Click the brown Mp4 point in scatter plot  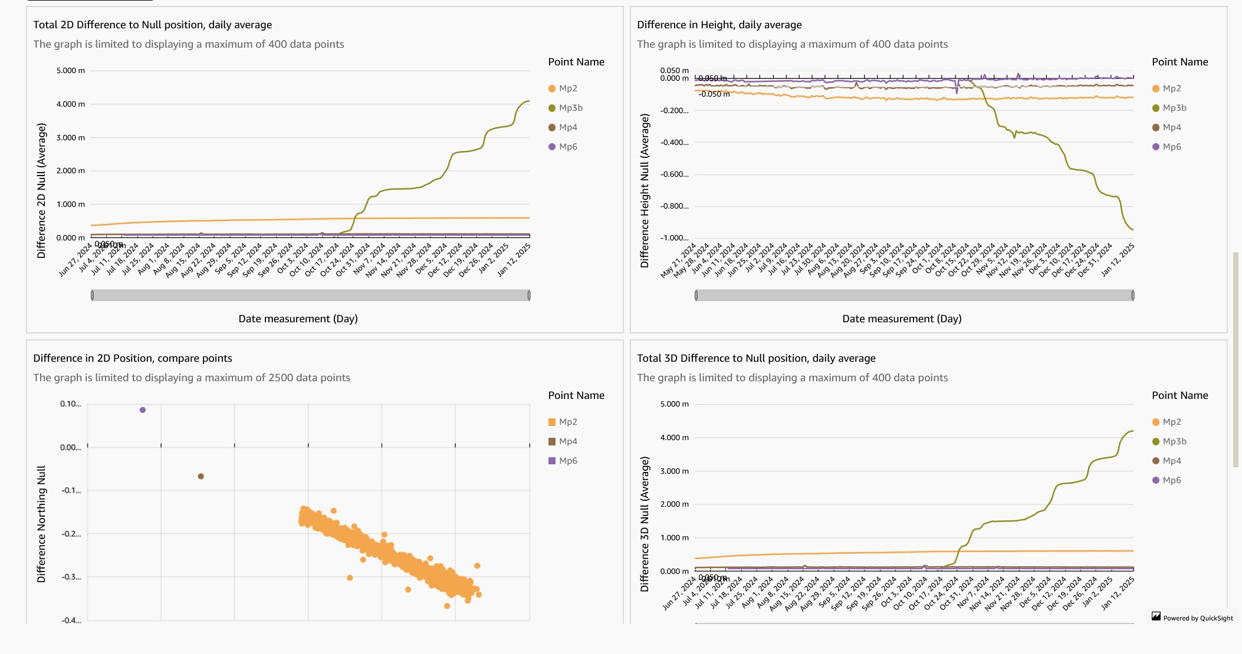coord(201,476)
